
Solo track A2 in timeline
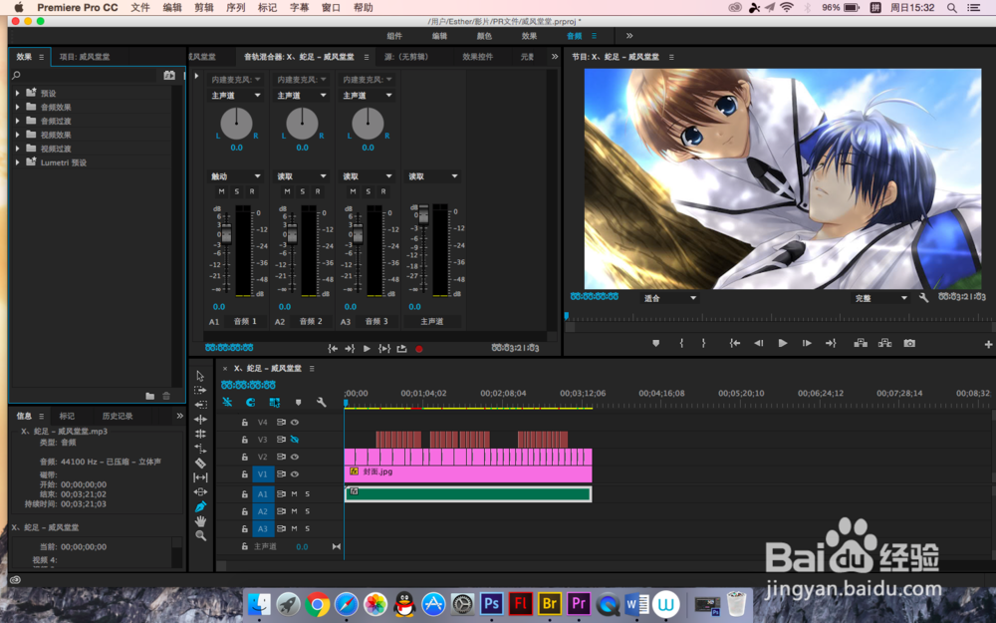coord(308,511)
